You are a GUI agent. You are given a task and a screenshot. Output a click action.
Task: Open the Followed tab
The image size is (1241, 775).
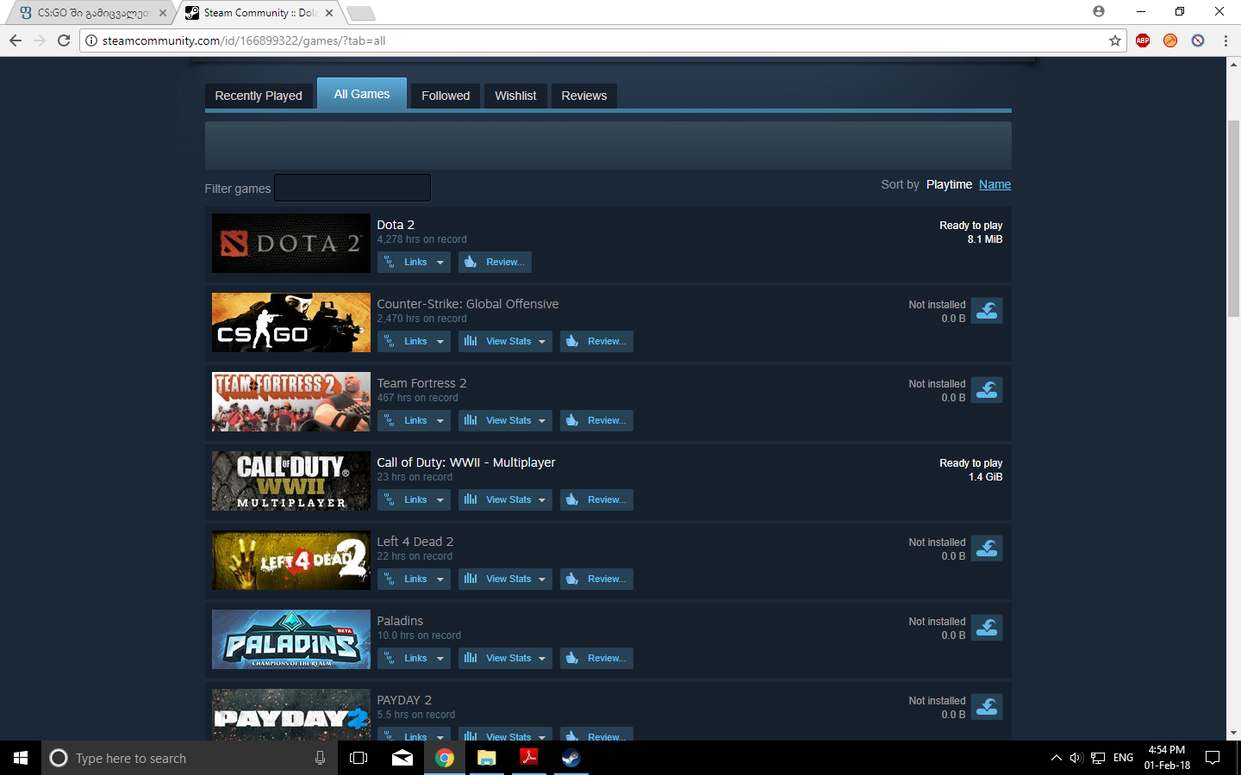(x=446, y=96)
